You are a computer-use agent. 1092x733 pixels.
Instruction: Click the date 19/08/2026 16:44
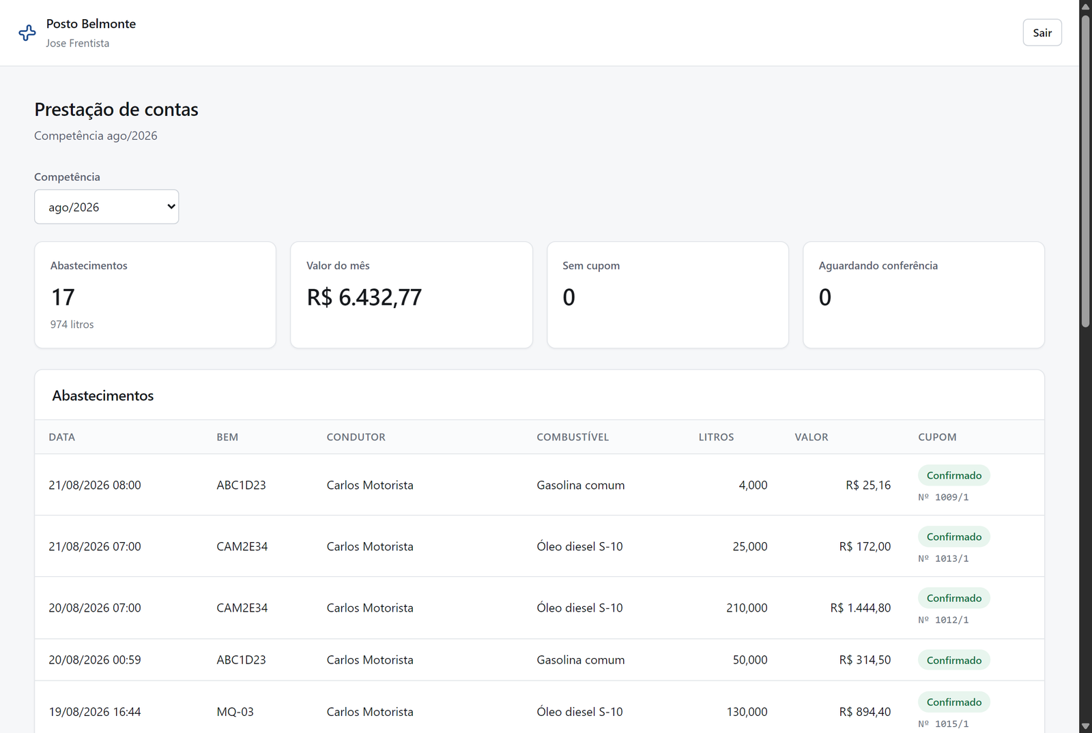tap(95, 712)
